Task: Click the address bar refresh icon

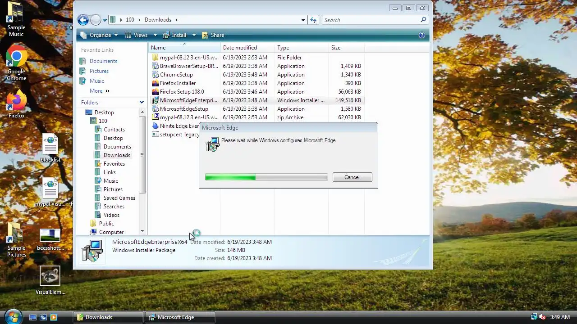Action: pyautogui.click(x=313, y=20)
